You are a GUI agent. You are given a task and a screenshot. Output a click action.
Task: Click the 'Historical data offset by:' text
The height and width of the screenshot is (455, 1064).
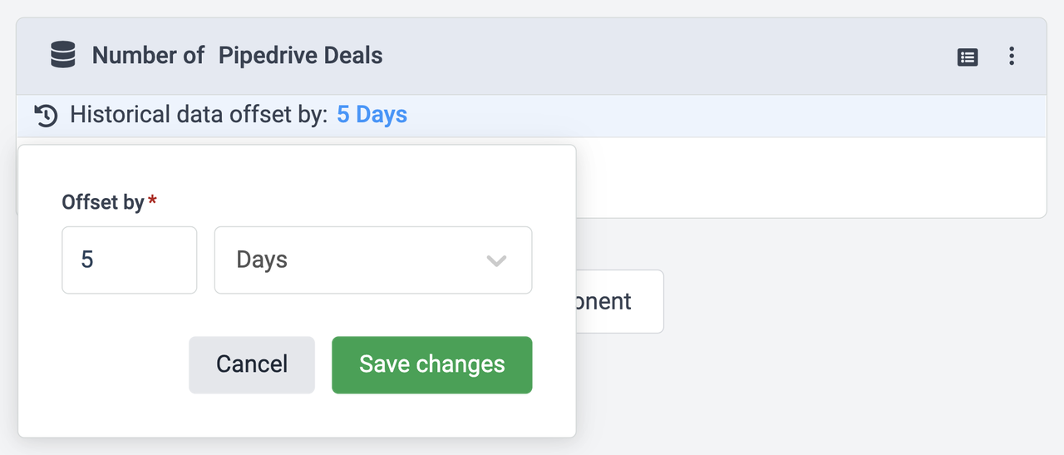point(199,115)
